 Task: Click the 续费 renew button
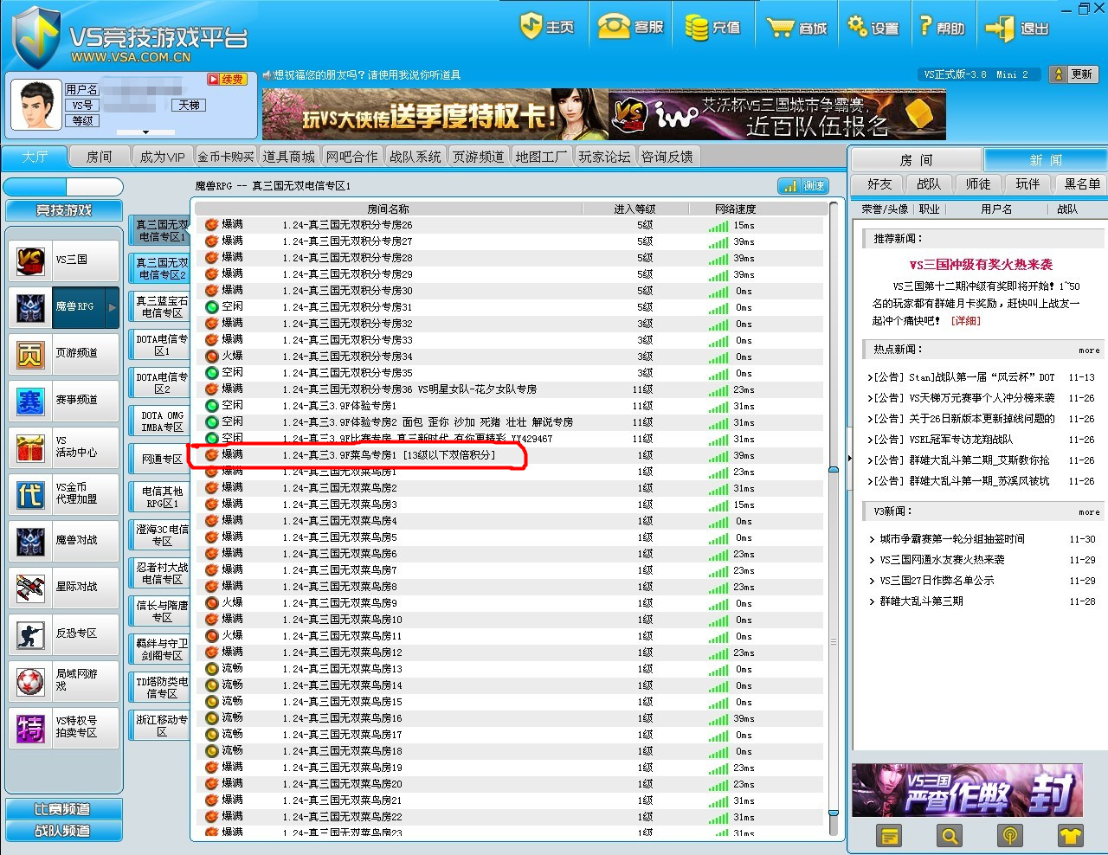click(226, 79)
